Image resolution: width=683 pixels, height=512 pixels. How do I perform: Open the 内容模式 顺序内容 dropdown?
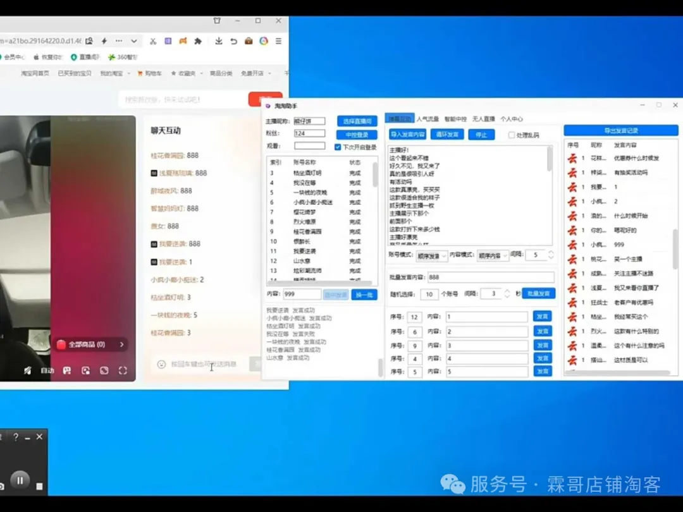click(493, 255)
